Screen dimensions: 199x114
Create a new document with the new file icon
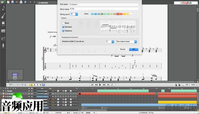click(8, 2)
